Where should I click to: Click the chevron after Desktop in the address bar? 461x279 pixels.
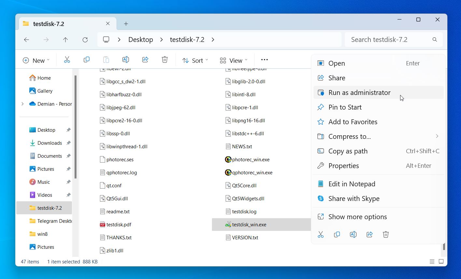pos(161,40)
